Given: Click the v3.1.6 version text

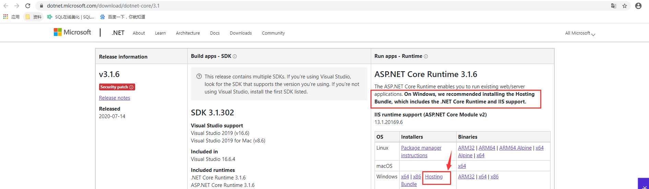Looking at the screenshot, I should 109,74.
